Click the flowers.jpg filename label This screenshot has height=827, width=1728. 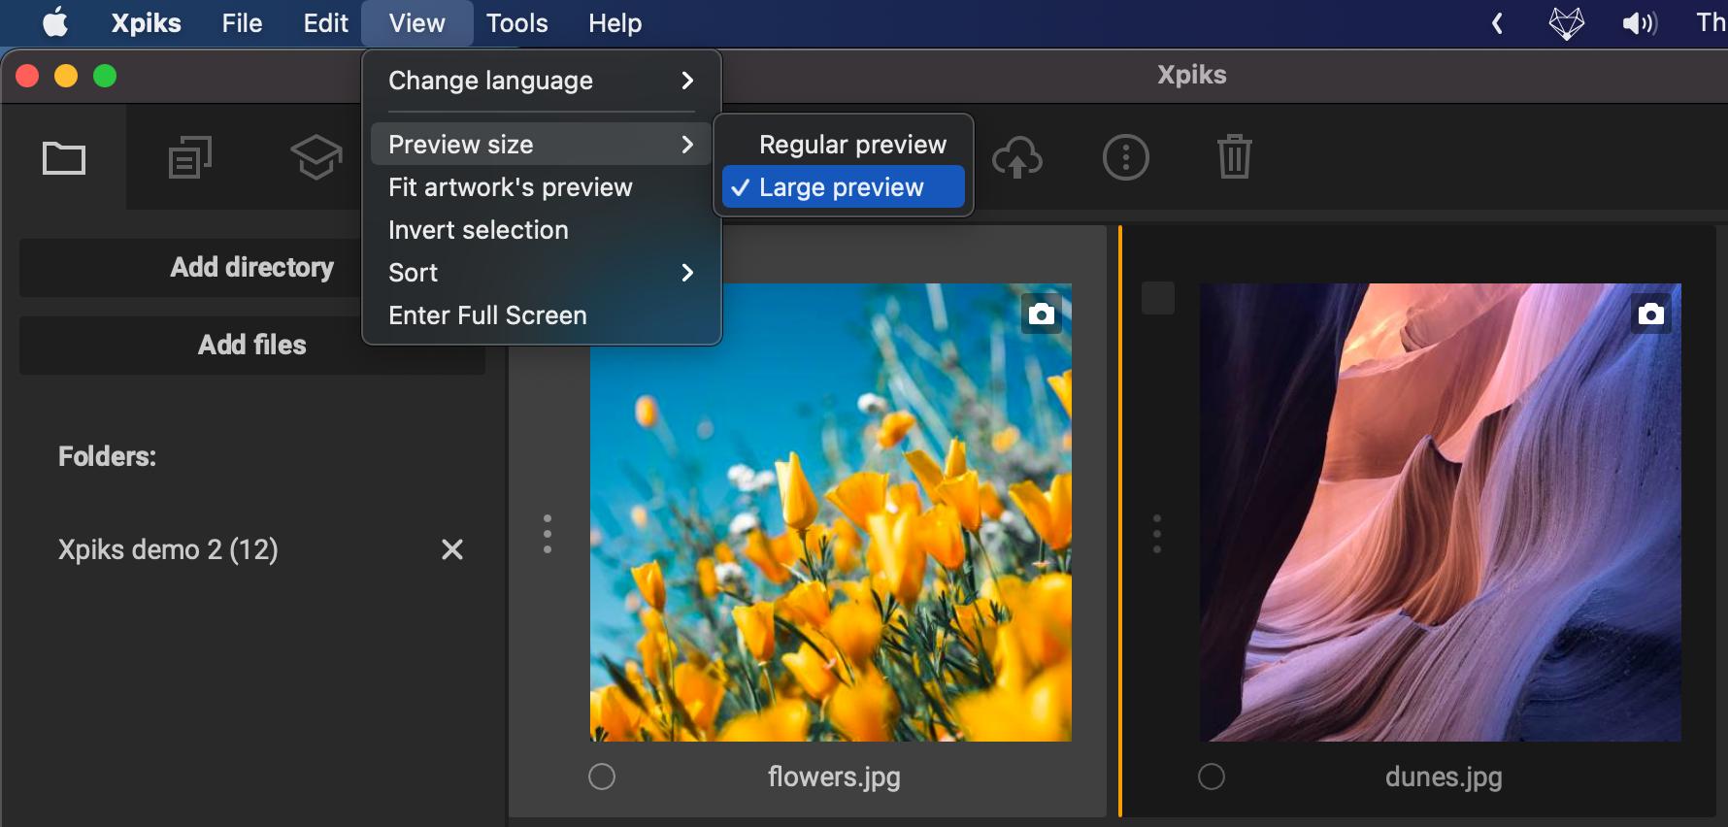(x=834, y=777)
